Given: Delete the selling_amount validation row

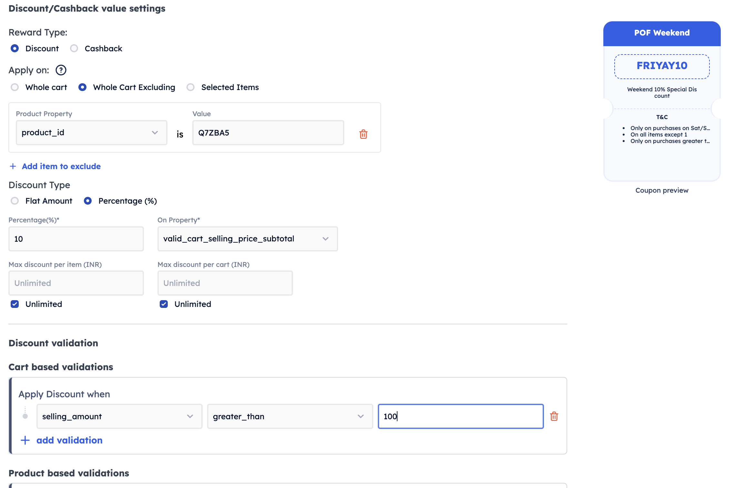Looking at the screenshot, I should tap(554, 416).
